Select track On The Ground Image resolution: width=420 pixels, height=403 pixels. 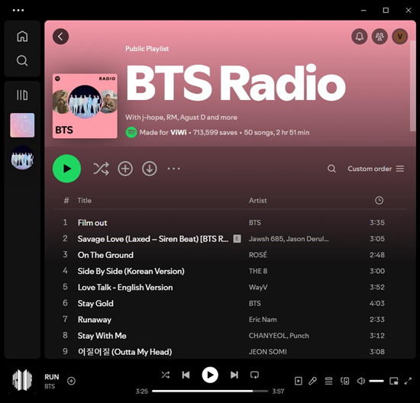[x=105, y=255]
